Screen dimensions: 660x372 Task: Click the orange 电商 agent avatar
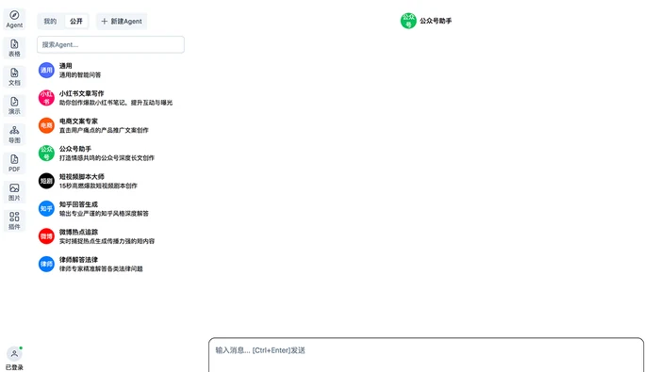pos(46,125)
